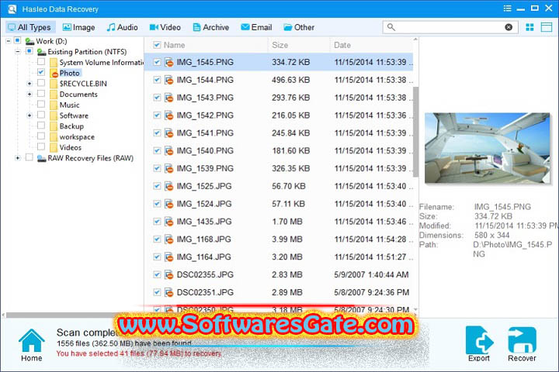Image resolution: width=559 pixels, height=372 pixels.
Task: Click the Documents folder icon
Action: tap(54, 95)
